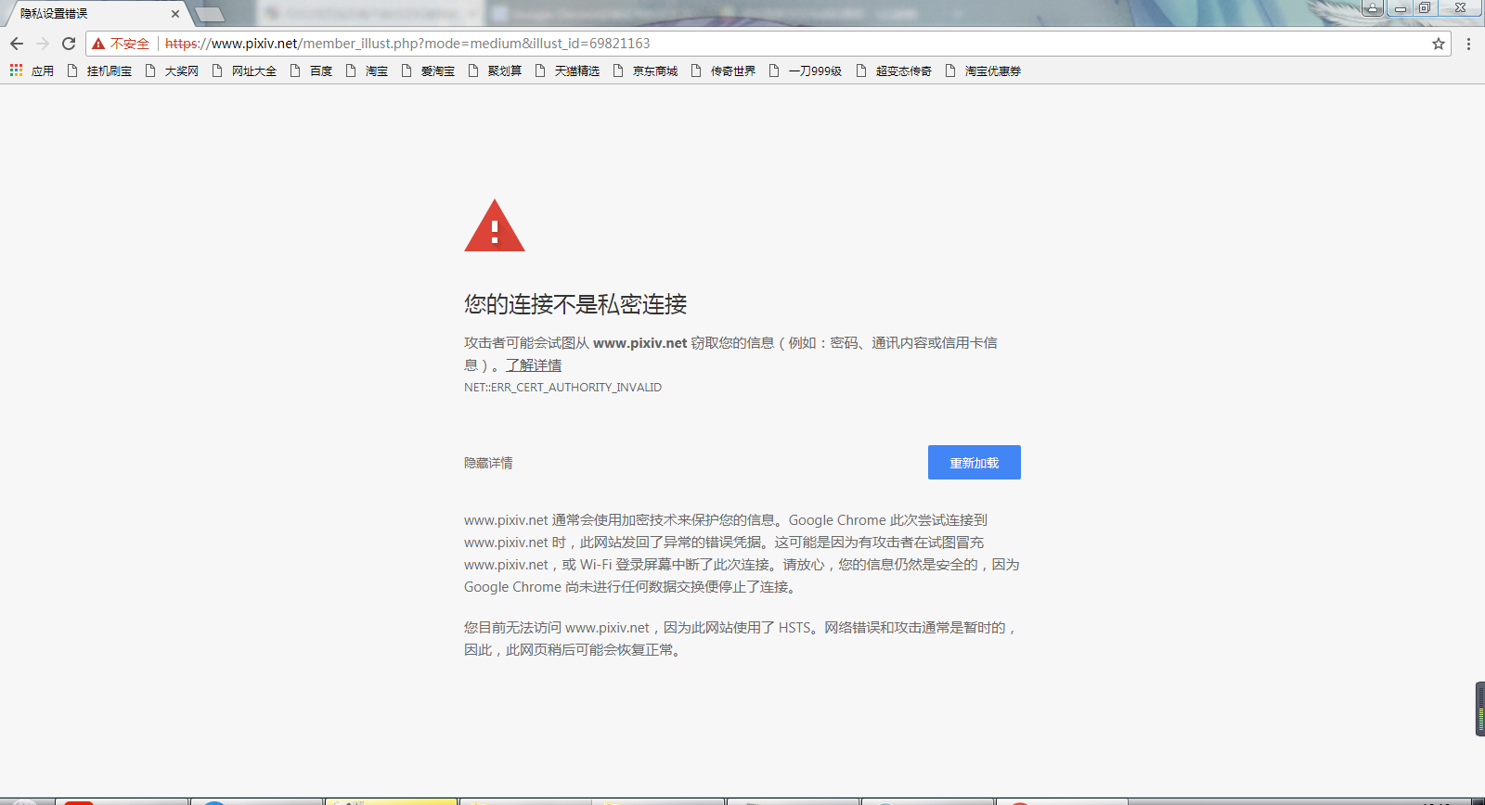Go back to the previous page
The height and width of the screenshot is (805, 1485).
click(17, 44)
